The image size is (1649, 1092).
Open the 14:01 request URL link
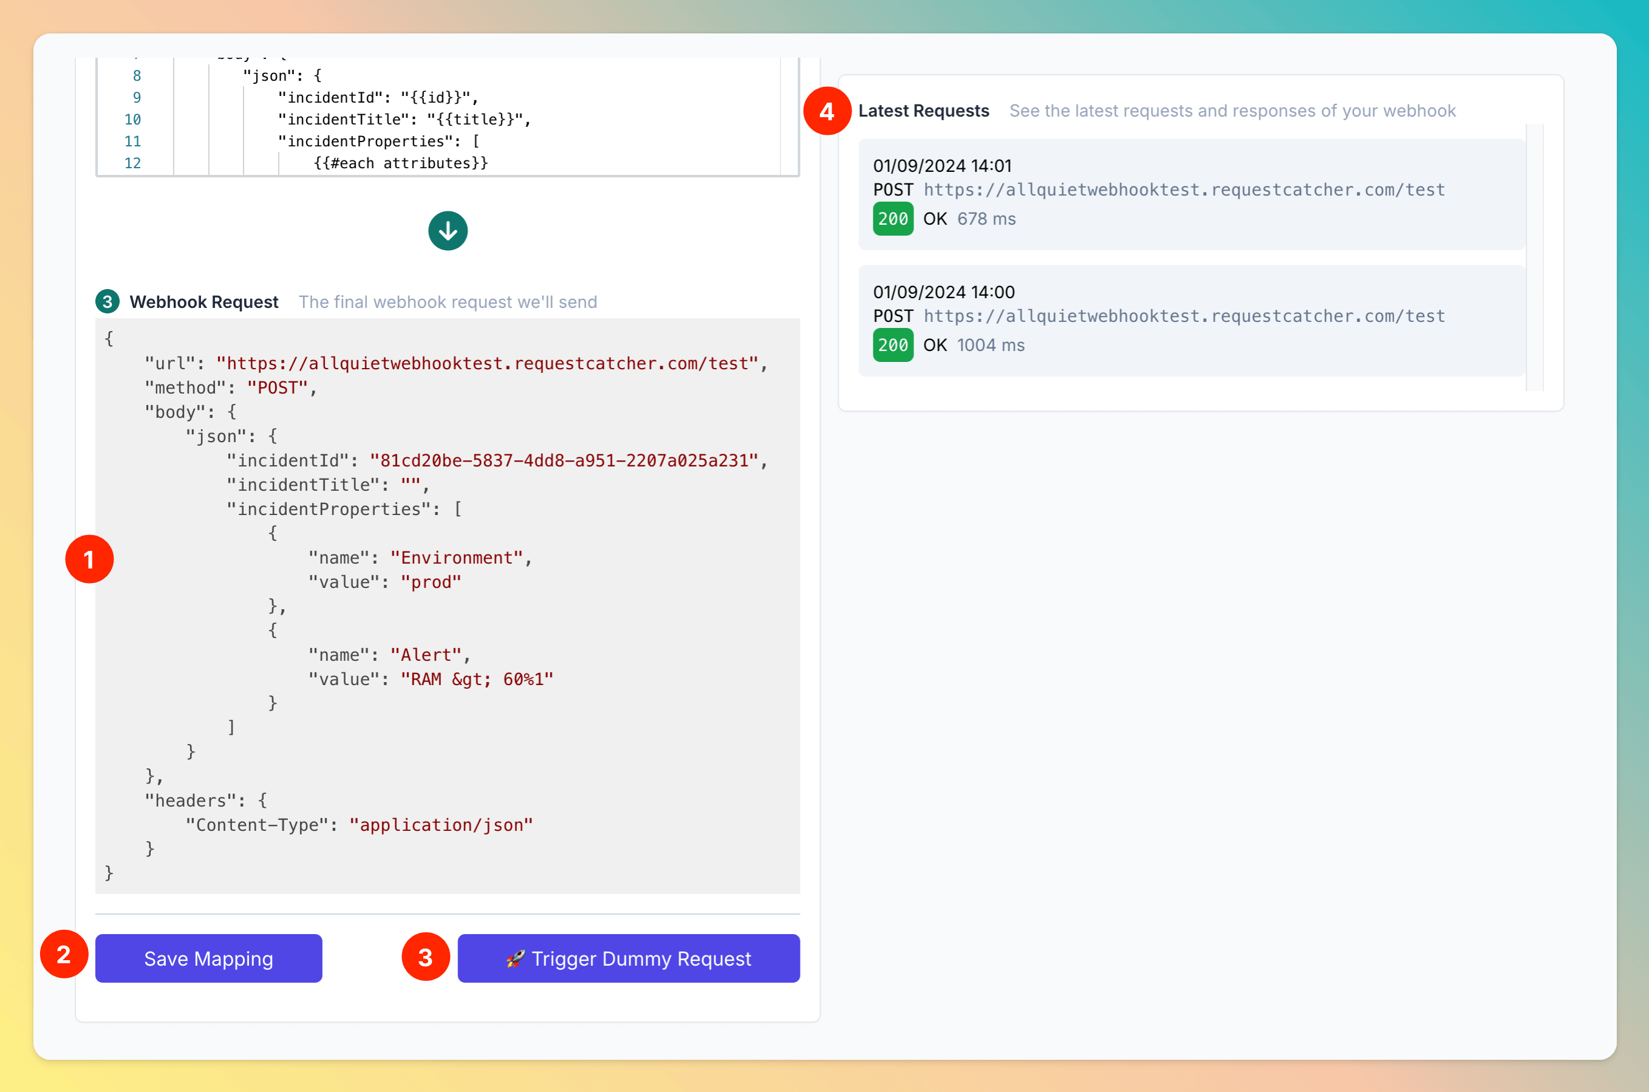click(1183, 189)
